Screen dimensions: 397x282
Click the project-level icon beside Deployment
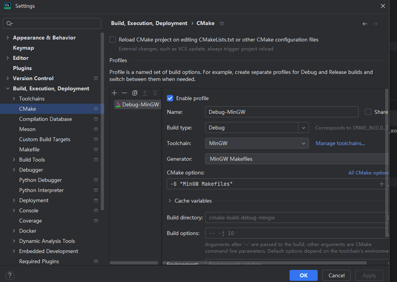pos(96,200)
